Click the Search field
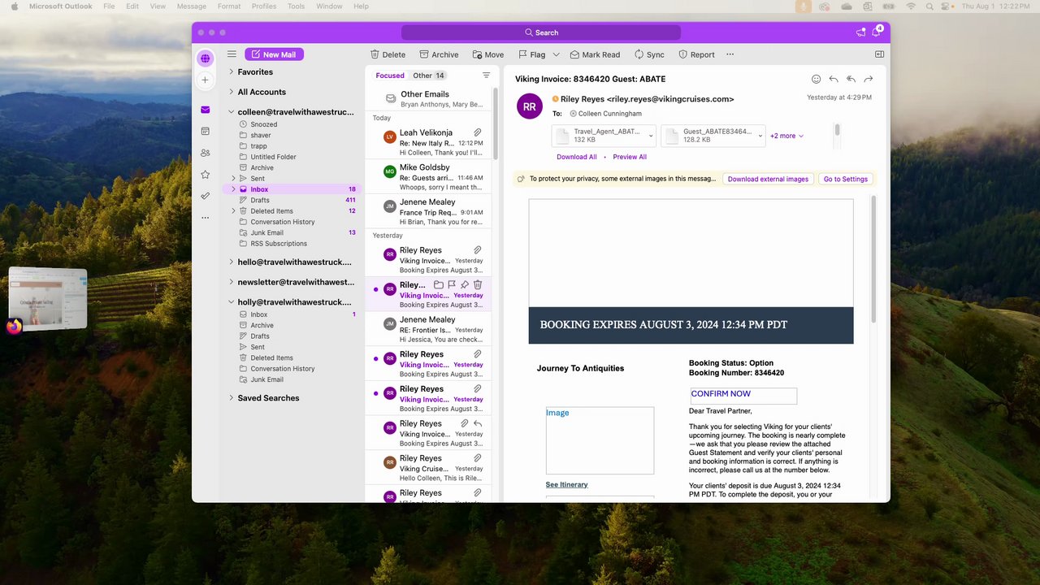This screenshot has height=585, width=1040. (541, 32)
